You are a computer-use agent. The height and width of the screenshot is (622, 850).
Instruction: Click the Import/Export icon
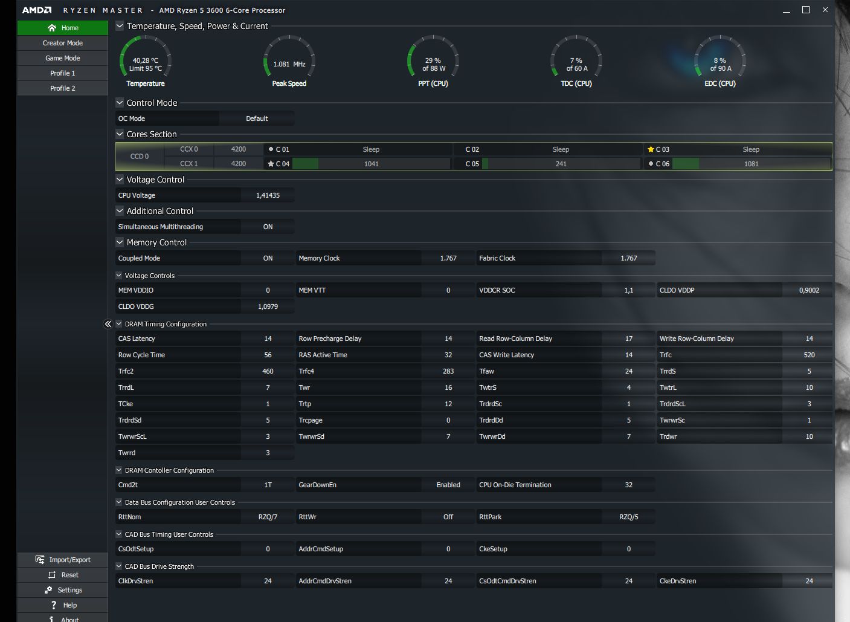tap(40, 560)
